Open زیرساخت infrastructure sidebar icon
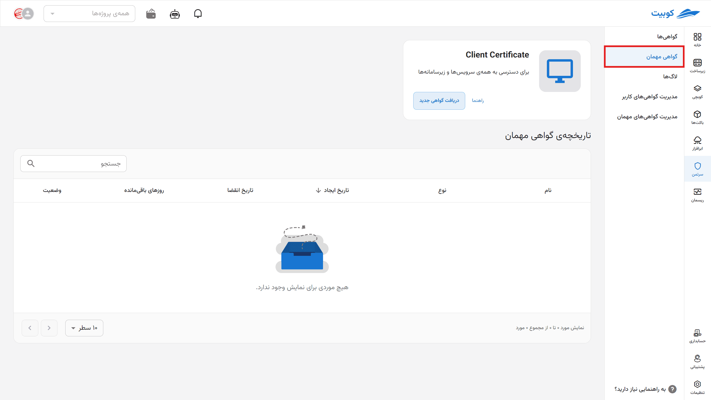Viewport: 711px width, 400px height. pyautogui.click(x=697, y=66)
